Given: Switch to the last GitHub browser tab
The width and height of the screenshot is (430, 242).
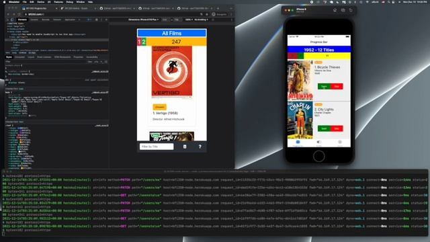Looking at the screenshot, I should [x=195, y=9].
